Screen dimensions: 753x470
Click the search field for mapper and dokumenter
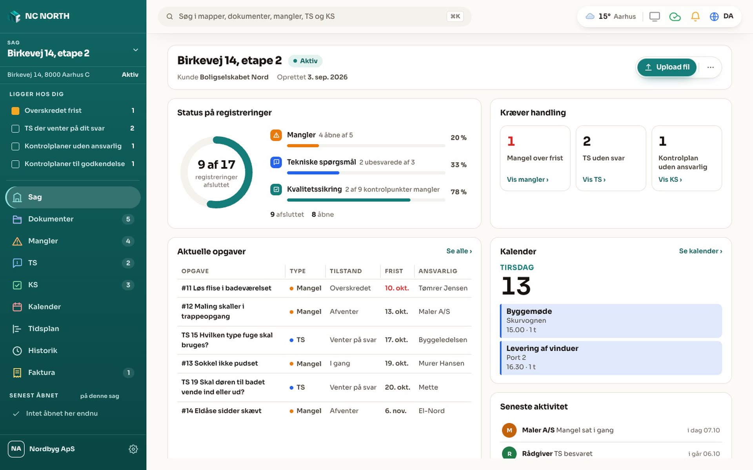(314, 16)
